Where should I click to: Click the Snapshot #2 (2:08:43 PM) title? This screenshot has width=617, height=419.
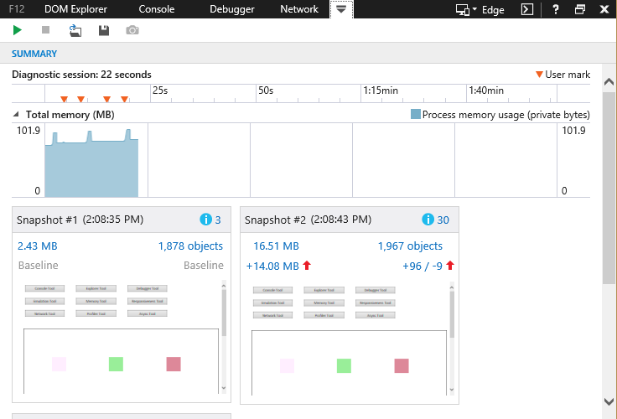(308, 220)
